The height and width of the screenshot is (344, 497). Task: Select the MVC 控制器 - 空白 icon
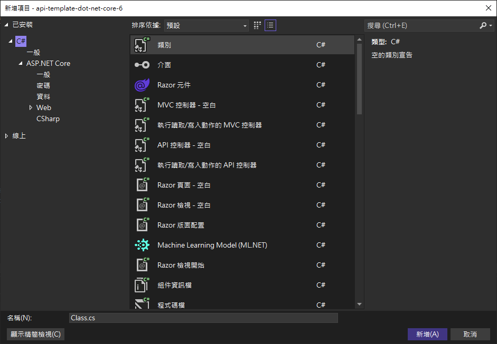[142, 105]
